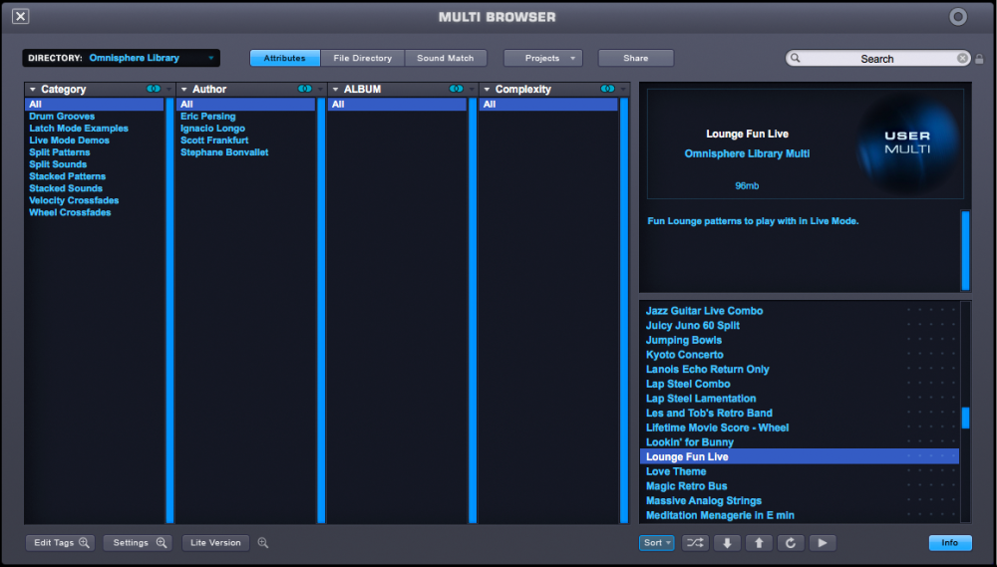Load the Kyoto Concerto multi
This screenshot has width=997, height=567.
(685, 355)
